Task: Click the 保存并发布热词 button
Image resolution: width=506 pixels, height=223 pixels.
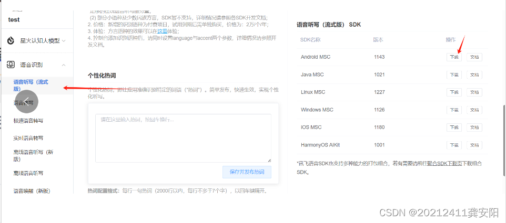Action: tap(247, 172)
